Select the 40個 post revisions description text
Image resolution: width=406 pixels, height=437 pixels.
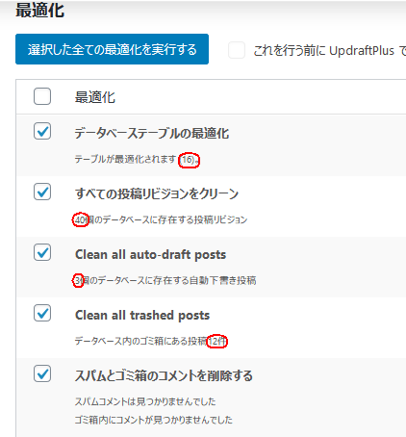[161, 219]
